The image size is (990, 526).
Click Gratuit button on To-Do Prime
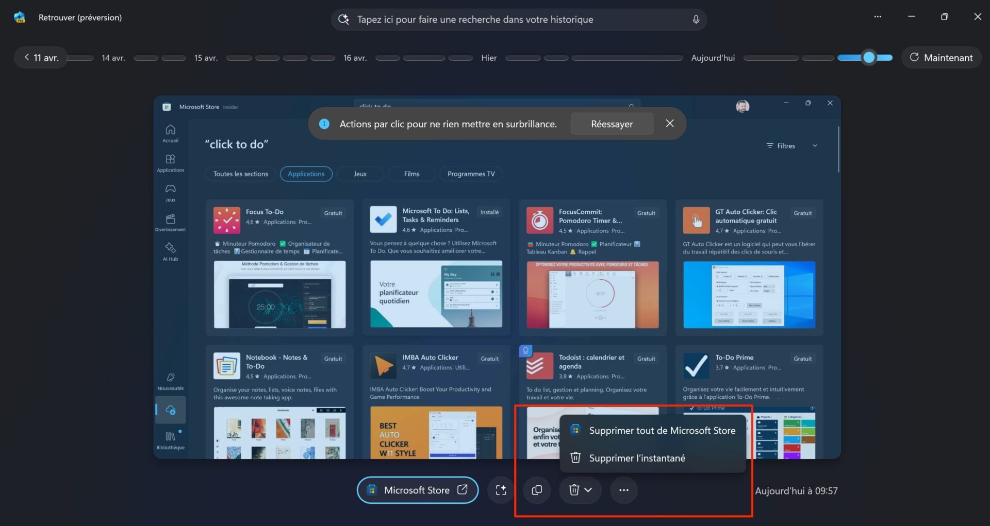(x=802, y=359)
